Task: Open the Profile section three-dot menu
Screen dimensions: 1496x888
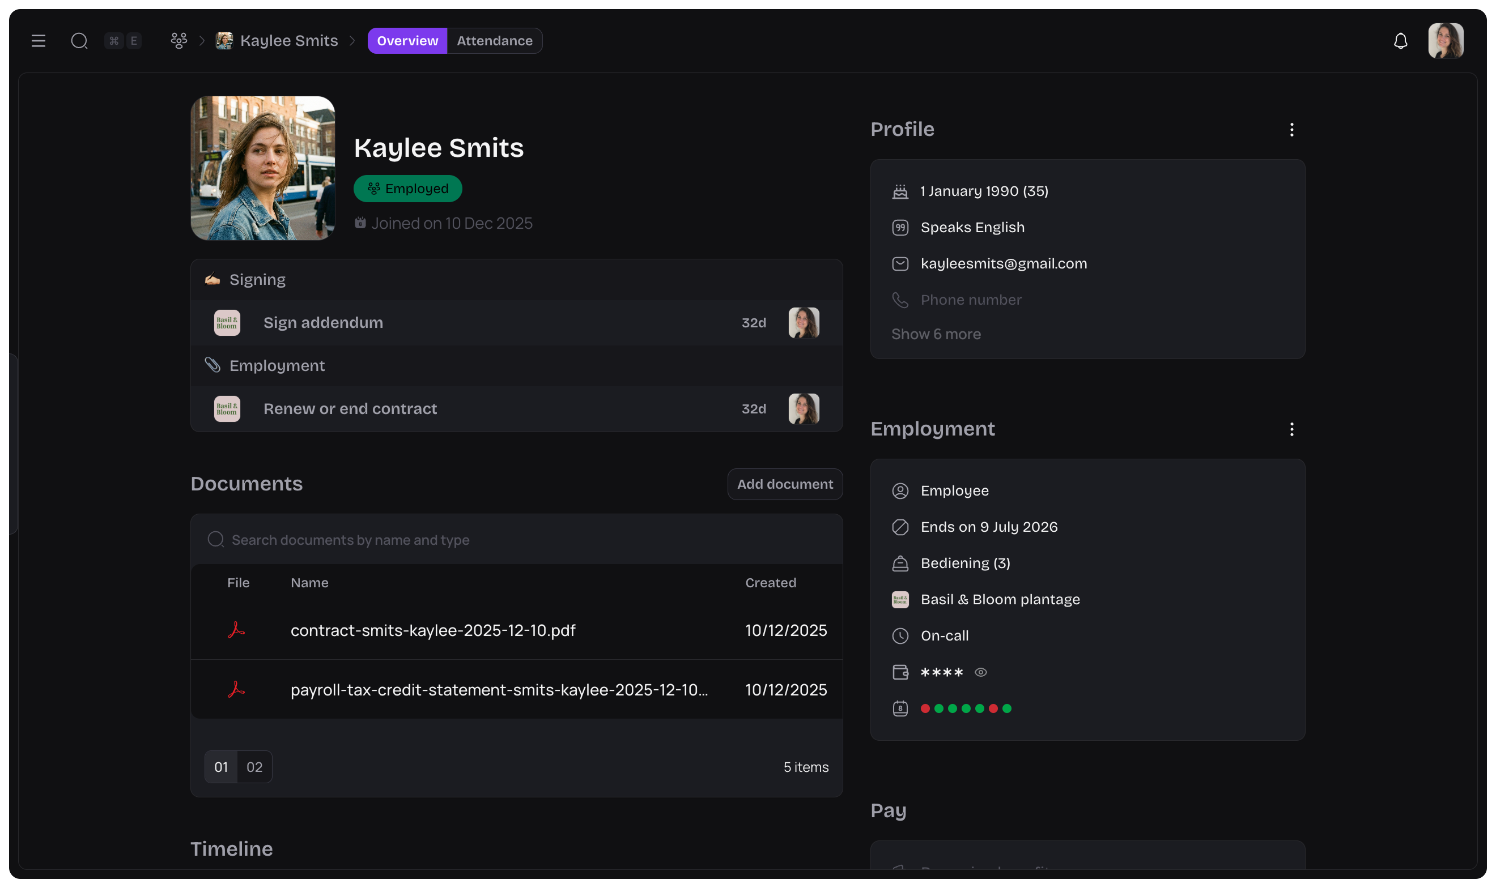Action: point(1291,130)
